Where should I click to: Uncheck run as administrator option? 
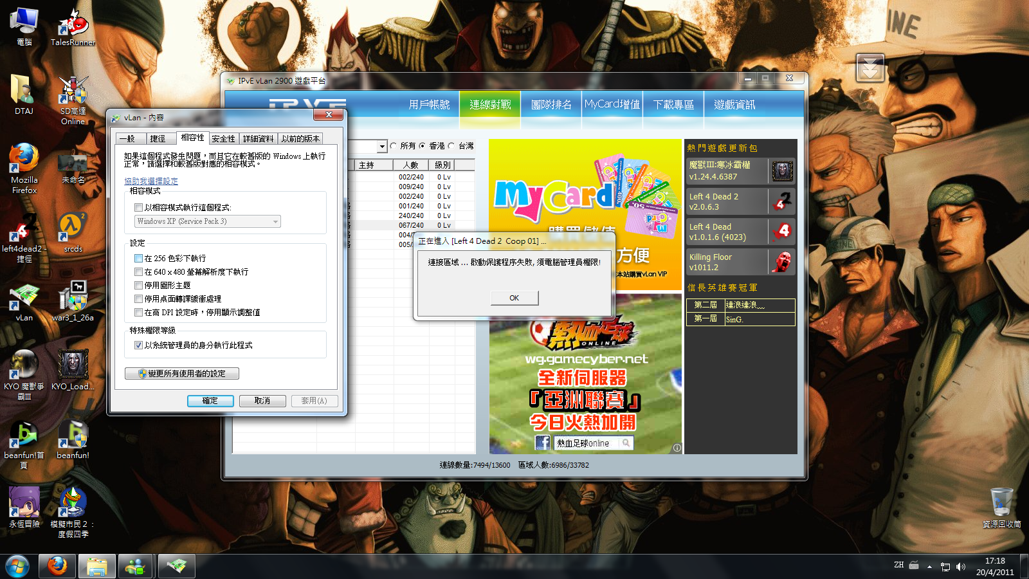click(138, 345)
